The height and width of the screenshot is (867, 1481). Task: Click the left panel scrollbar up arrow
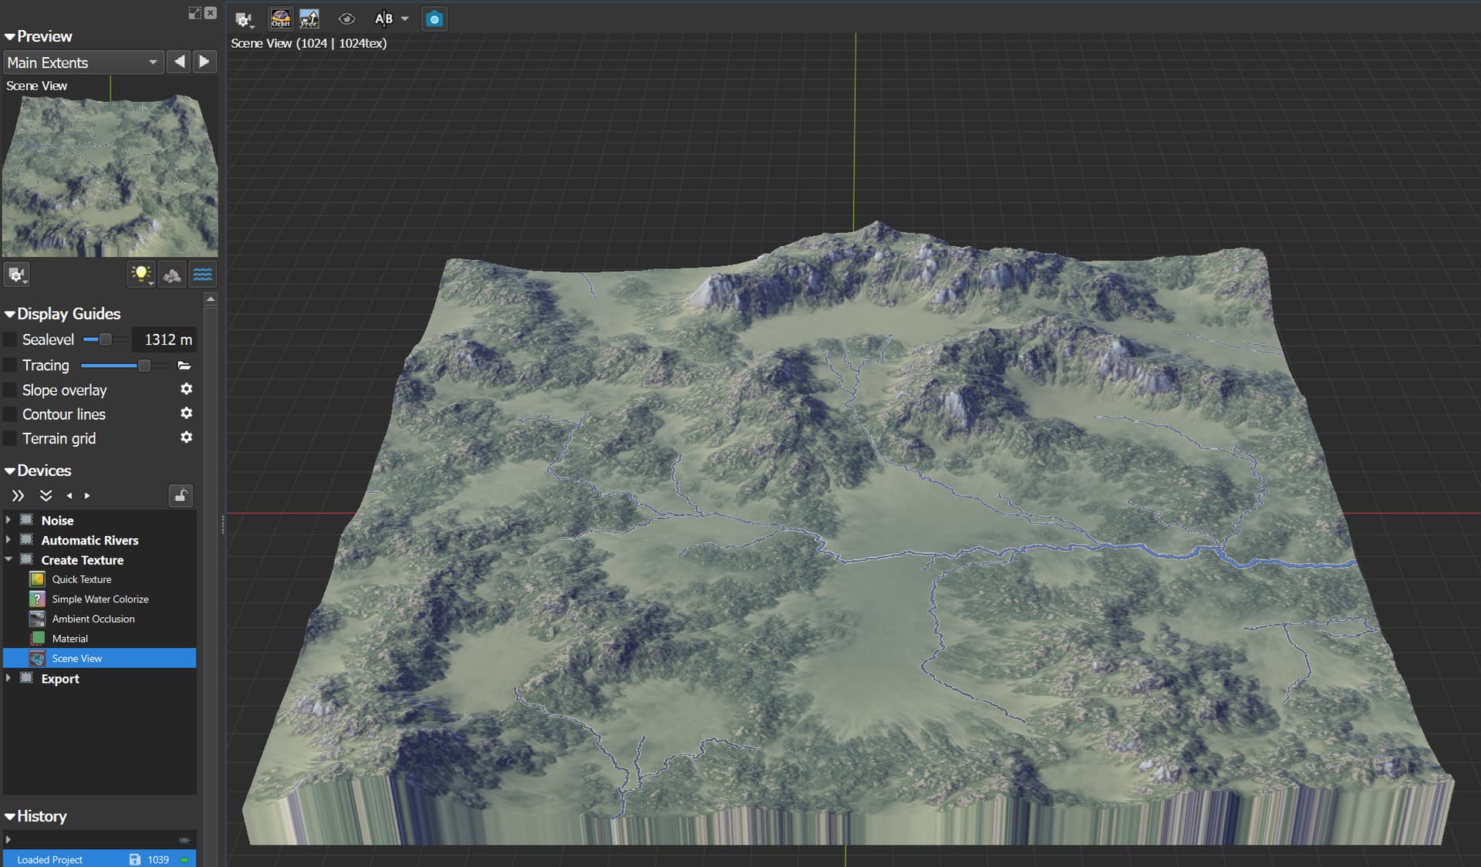pos(211,299)
